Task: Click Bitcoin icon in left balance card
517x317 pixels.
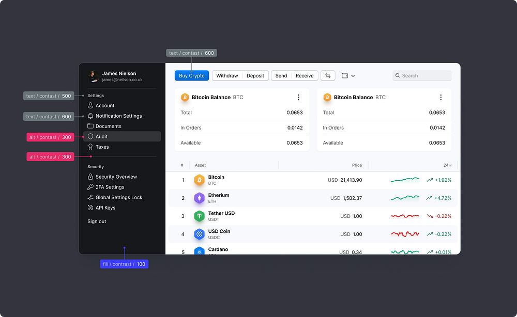Action: 185,98
